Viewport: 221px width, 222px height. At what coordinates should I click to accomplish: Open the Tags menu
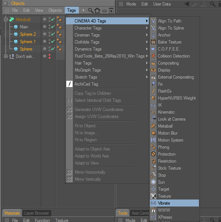pos(71,10)
